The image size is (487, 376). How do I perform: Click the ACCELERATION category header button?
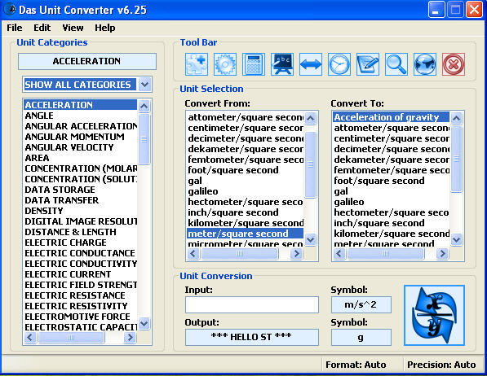coord(87,61)
